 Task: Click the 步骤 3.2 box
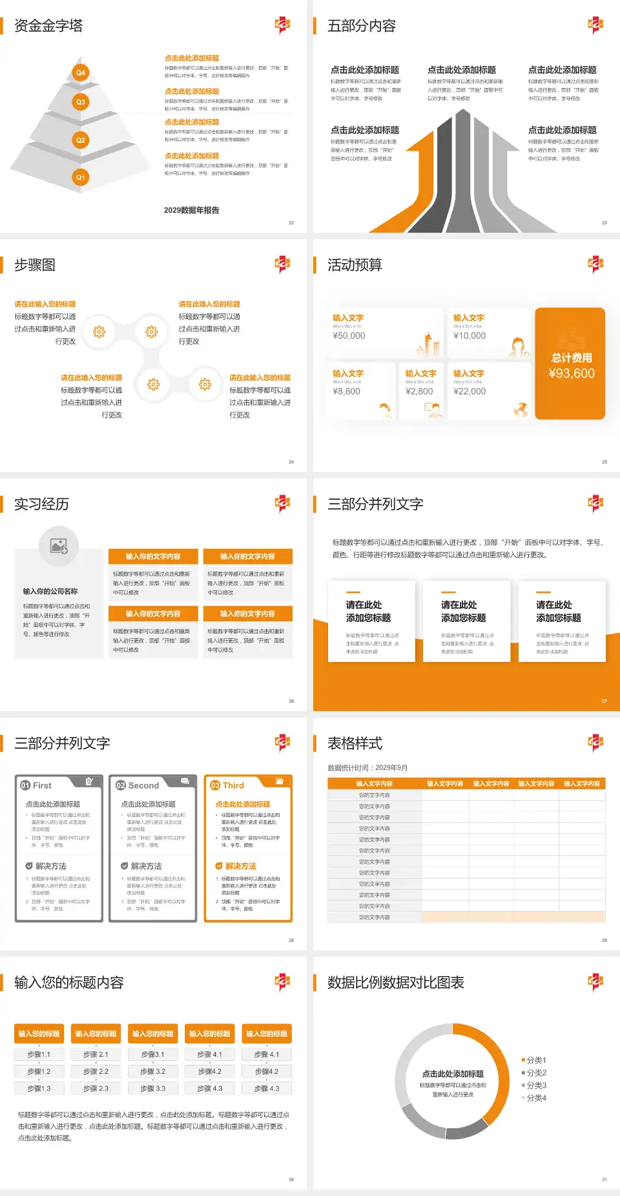152,1071
